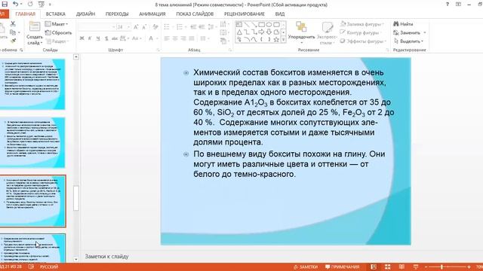483x271 pixels.
Task: Click the zoom slider handle
Action: 441,266
